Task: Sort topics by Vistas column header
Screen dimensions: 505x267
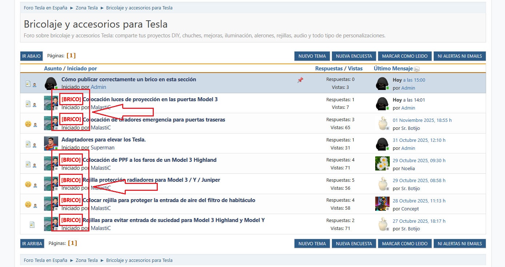Action: click(x=355, y=69)
